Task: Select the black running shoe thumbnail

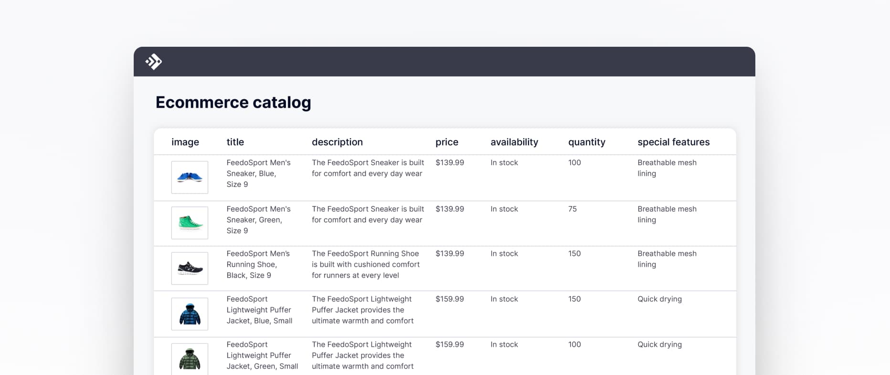Action: pyautogui.click(x=190, y=268)
